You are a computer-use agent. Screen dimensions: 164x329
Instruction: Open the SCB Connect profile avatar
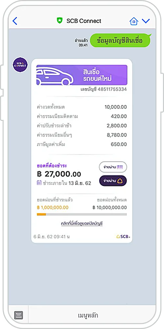pyautogui.click(x=20, y=65)
